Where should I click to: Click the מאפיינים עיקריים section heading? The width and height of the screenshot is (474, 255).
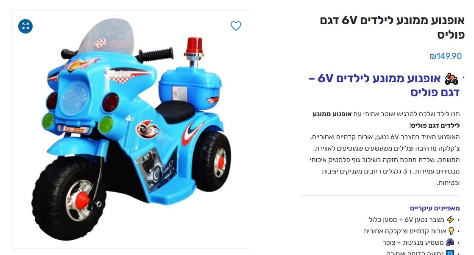pyautogui.click(x=435, y=208)
